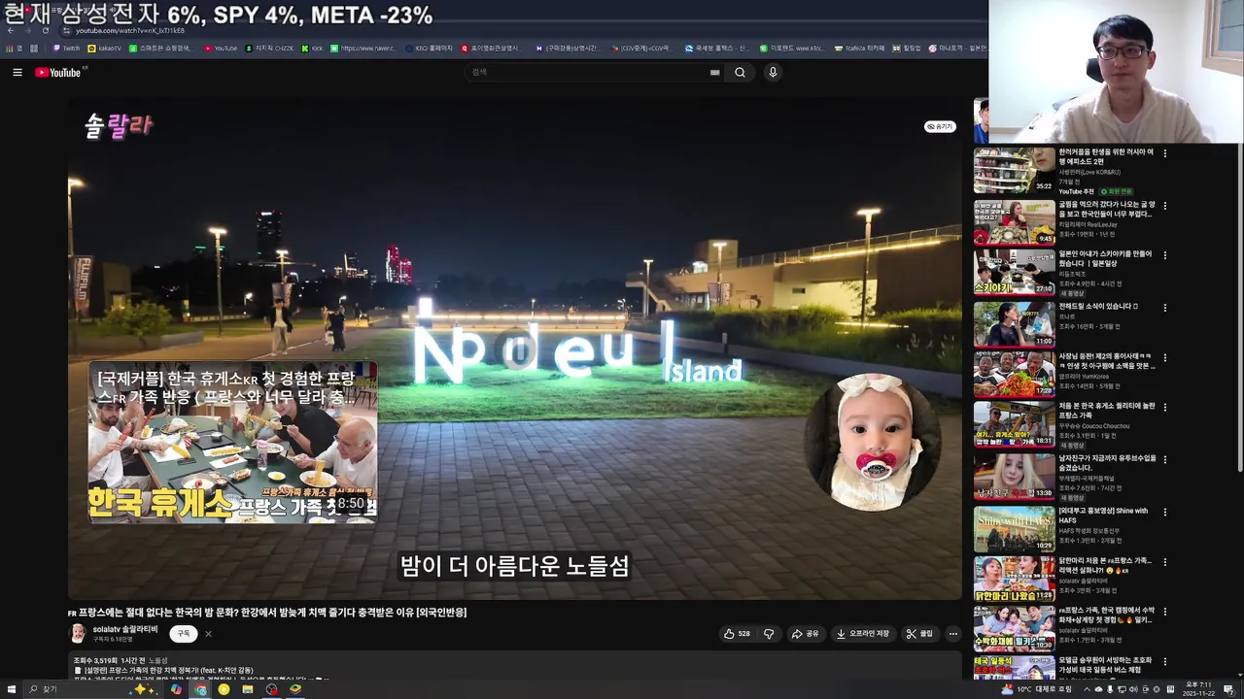Open the kakaoTV bookmark

tap(105, 48)
